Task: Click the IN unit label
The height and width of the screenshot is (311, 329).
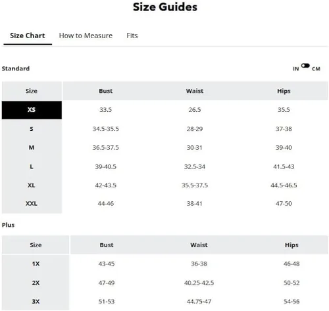Action: [x=295, y=69]
